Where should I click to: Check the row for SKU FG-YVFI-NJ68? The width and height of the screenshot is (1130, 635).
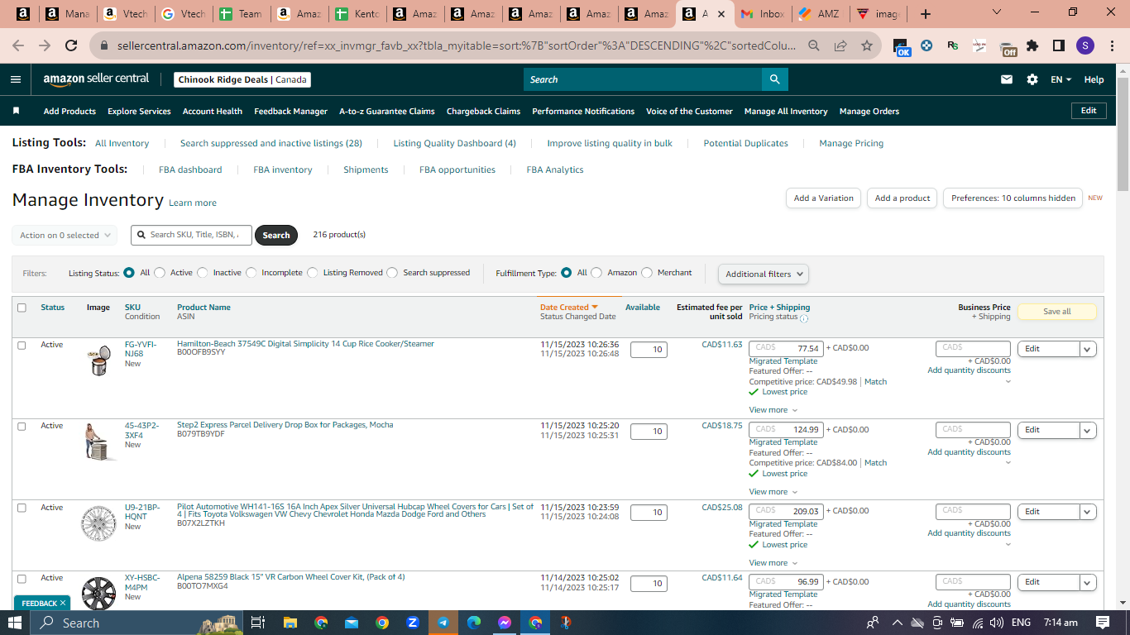(22, 345)
